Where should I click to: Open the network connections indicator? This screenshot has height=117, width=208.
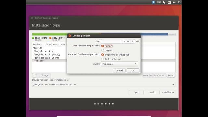164,2
